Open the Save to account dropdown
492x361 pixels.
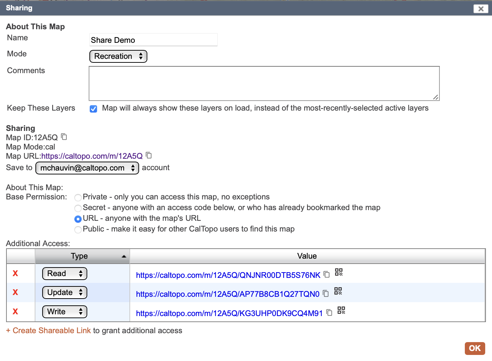[x=87, y=168]
